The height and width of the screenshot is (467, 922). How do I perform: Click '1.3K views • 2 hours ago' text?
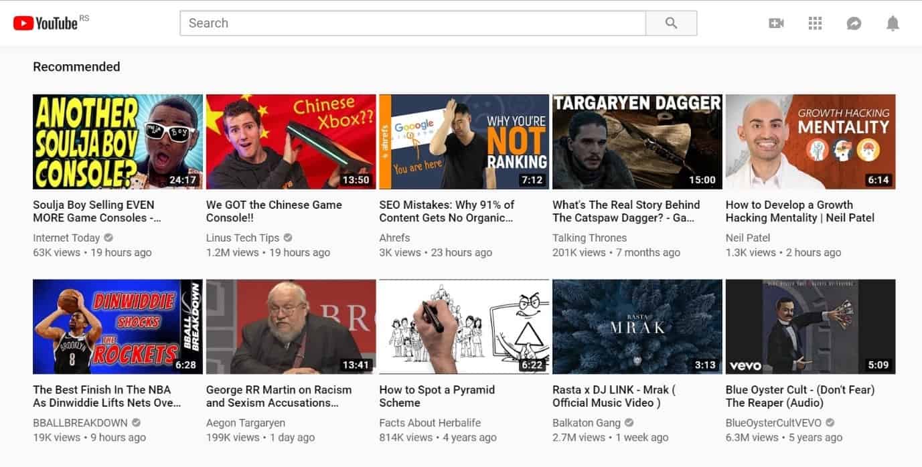783,252
